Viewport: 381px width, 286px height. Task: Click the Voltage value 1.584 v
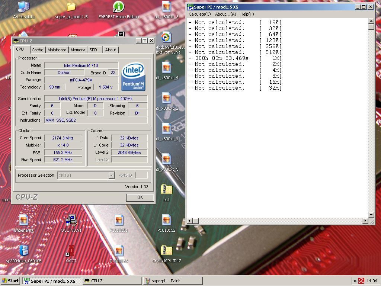pyautogui.click(x=106, y=87)
